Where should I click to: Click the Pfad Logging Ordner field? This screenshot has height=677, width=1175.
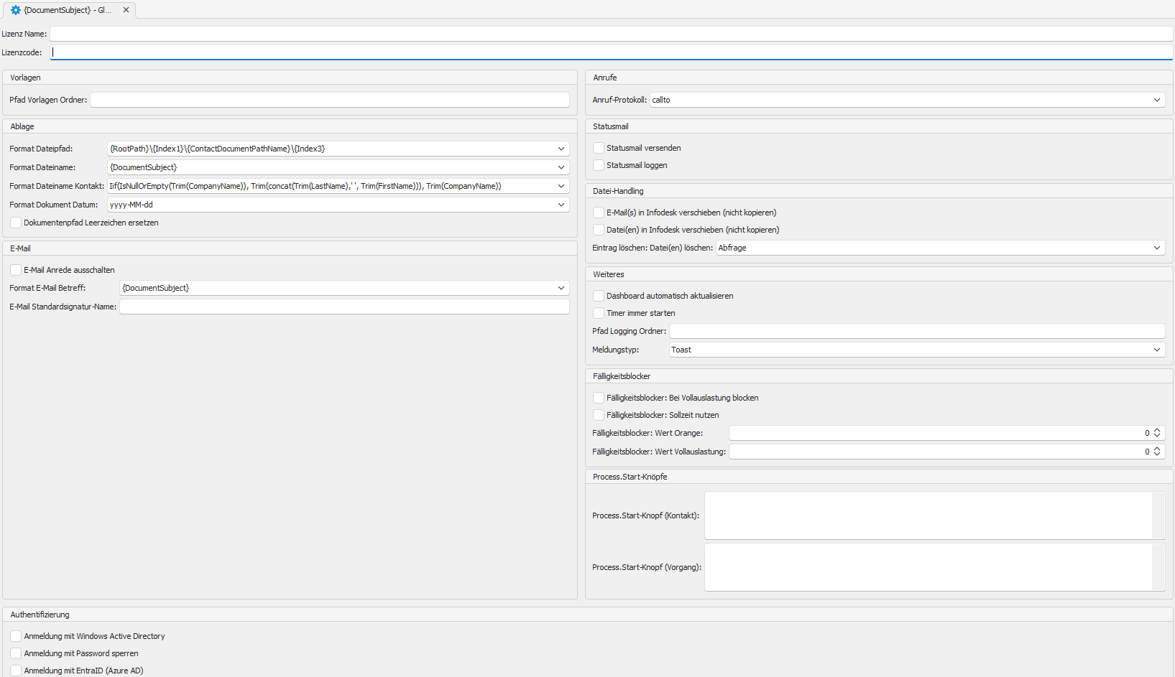tap(916, 331)
